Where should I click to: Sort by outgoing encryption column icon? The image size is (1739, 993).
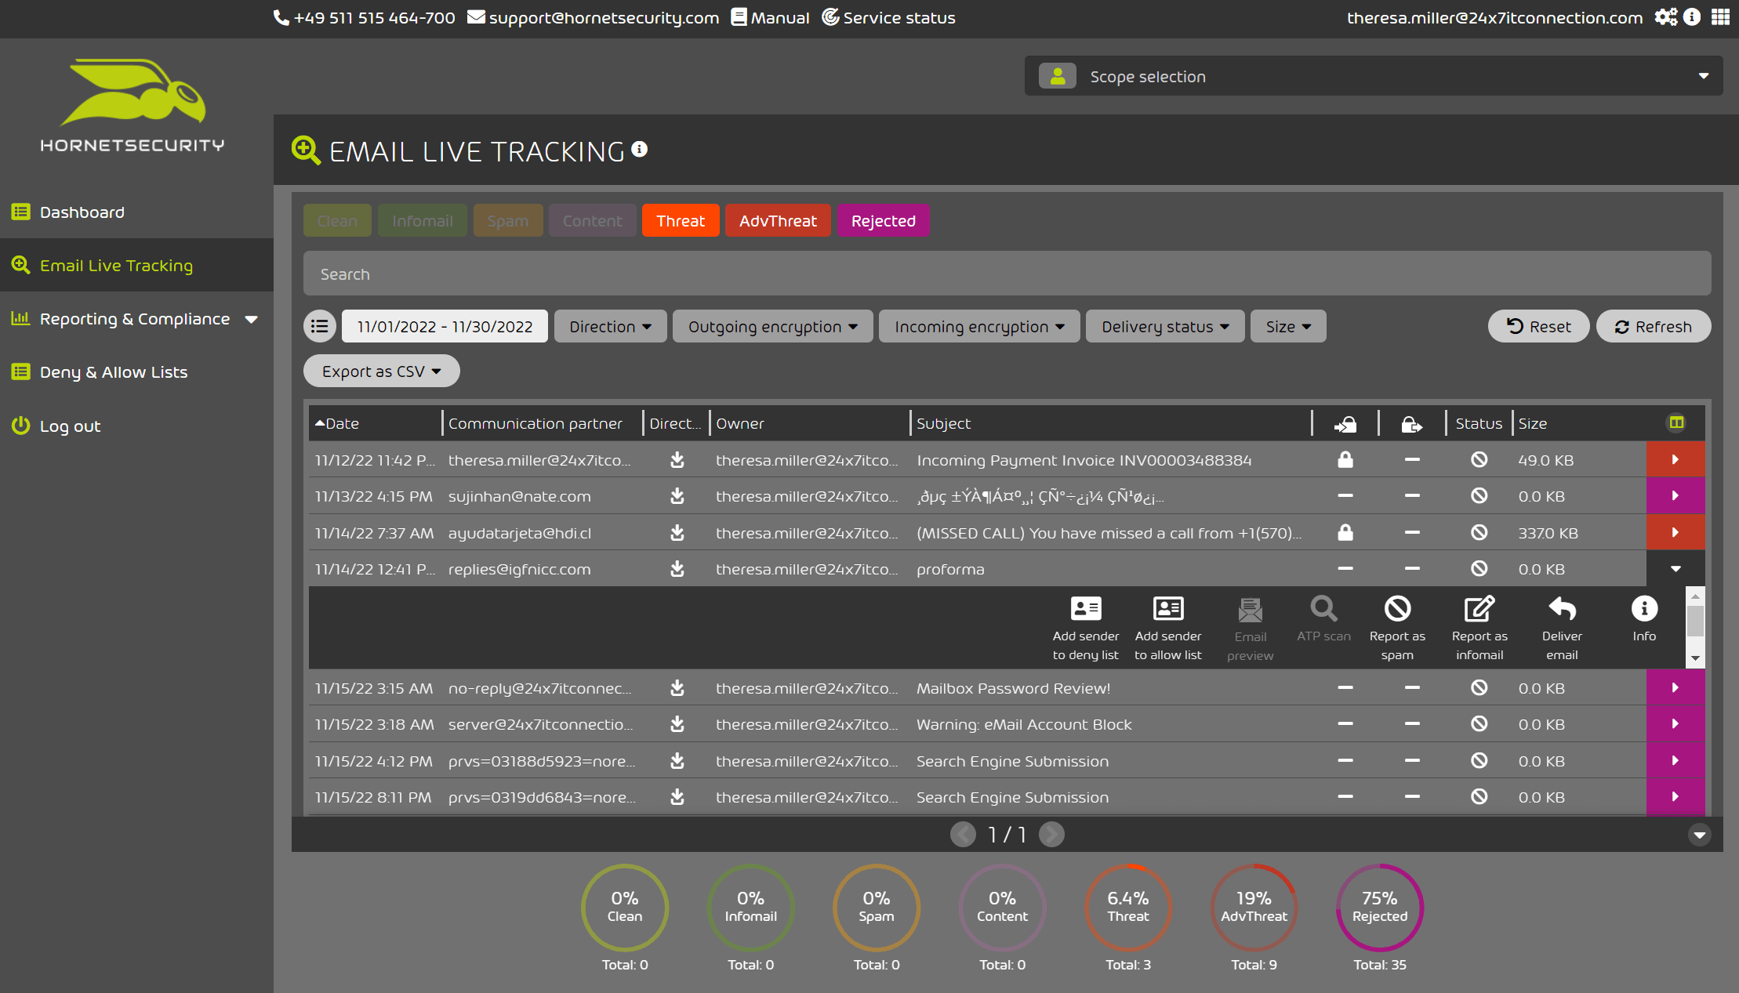(1412, 424)
